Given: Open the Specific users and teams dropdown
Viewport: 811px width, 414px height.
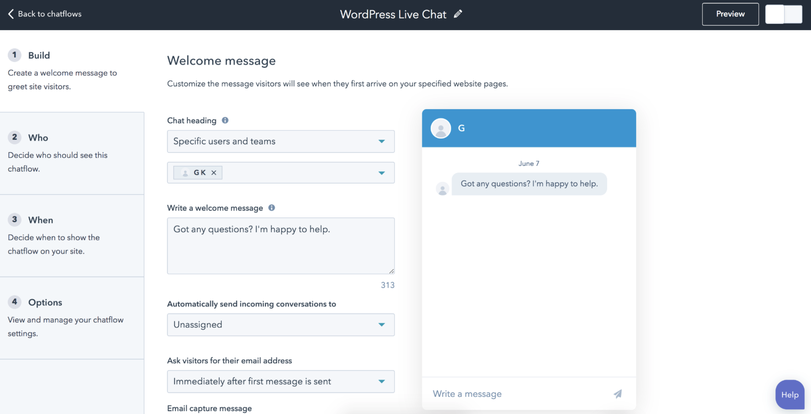Looking at the screenshot, I should tap(280, 141).
